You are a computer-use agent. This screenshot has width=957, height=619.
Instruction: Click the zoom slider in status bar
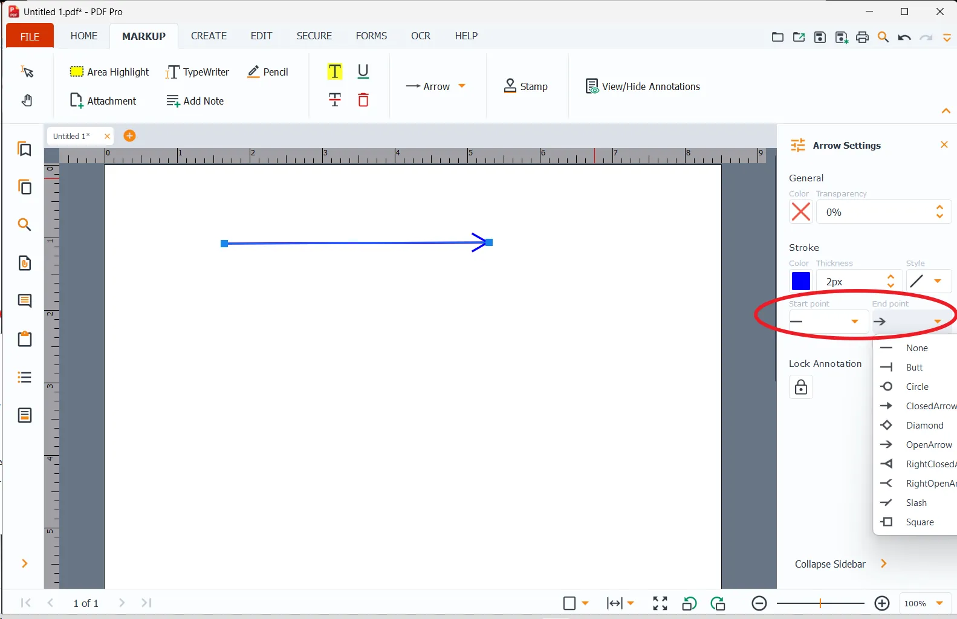[820, 603]
